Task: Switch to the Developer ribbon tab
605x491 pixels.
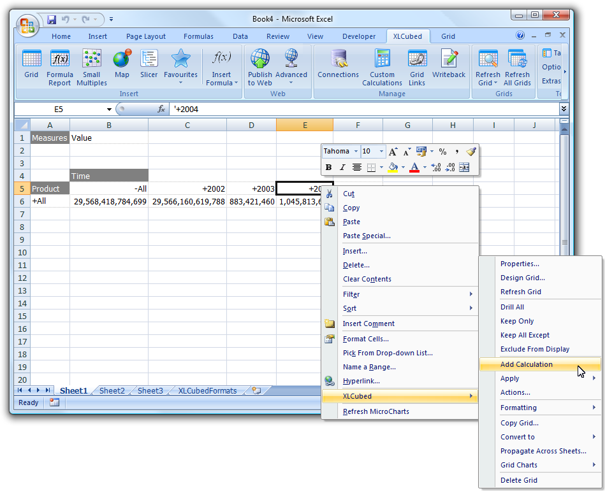Action: click(x=359, y=36)
